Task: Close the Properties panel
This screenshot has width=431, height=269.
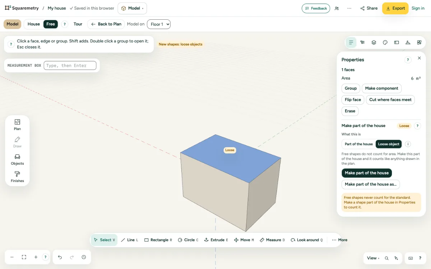Action: 419,58
